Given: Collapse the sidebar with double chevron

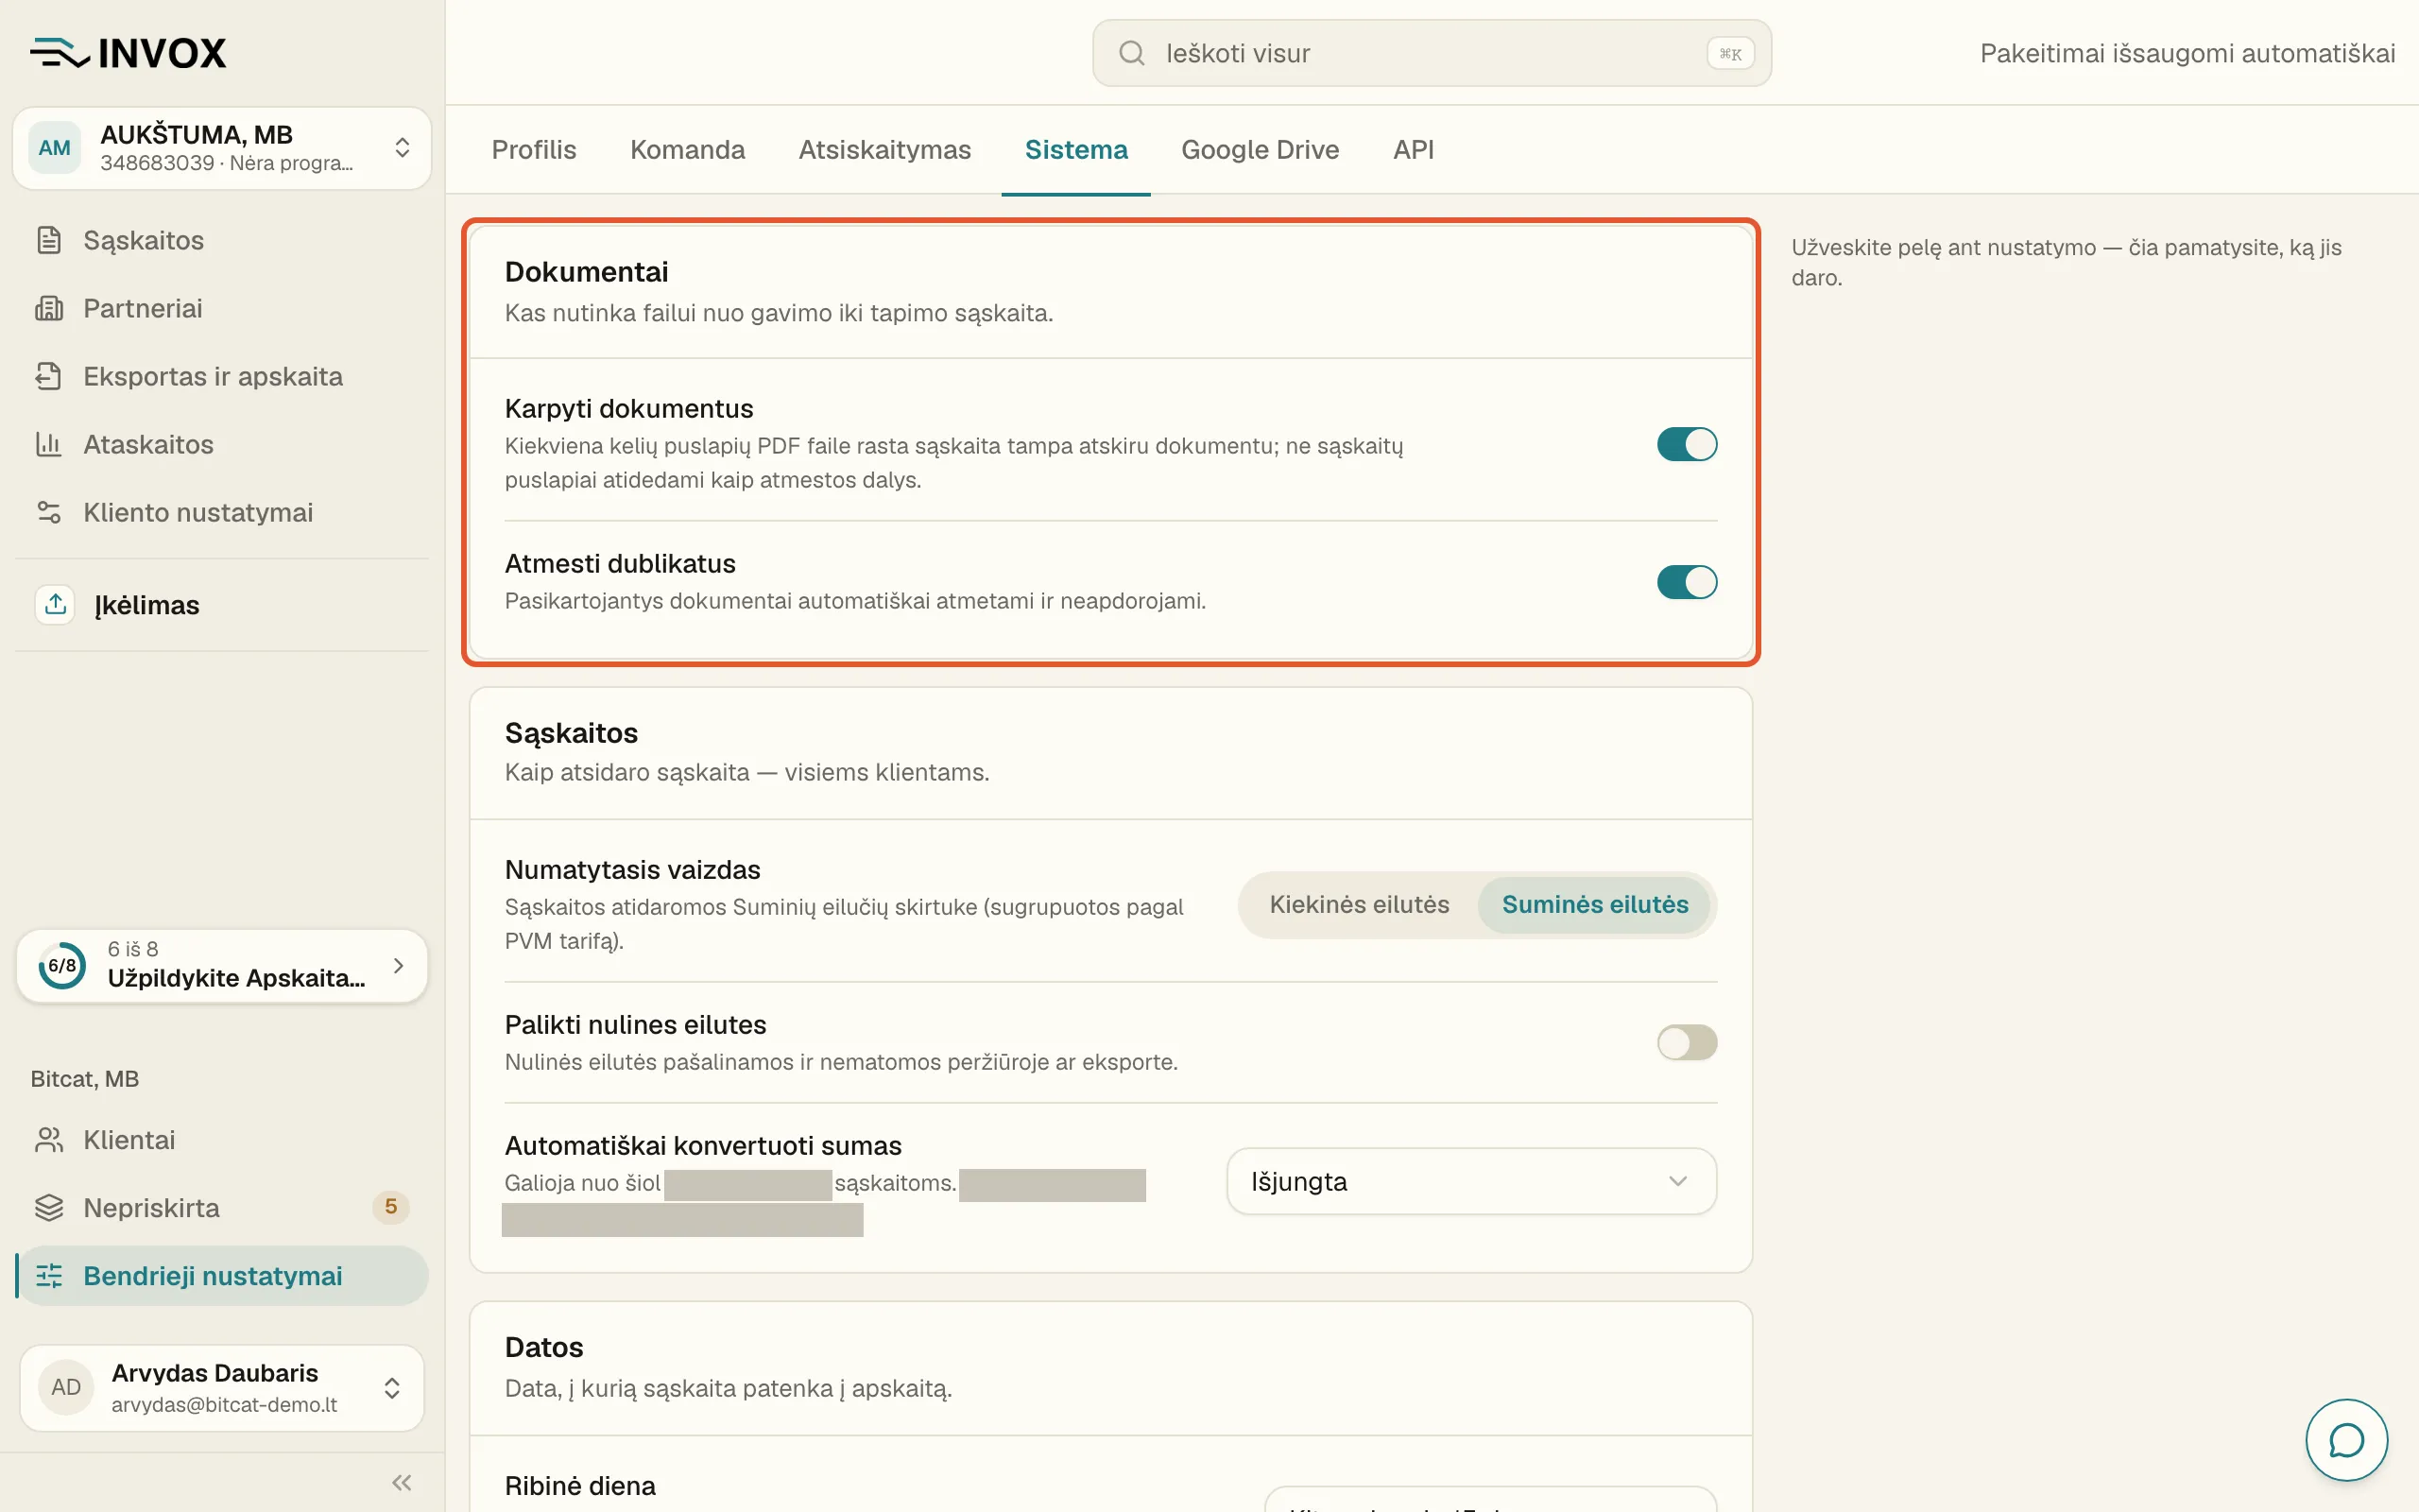Looking at the screenshot, I should pyautogui.click(x=402, y=1482).
